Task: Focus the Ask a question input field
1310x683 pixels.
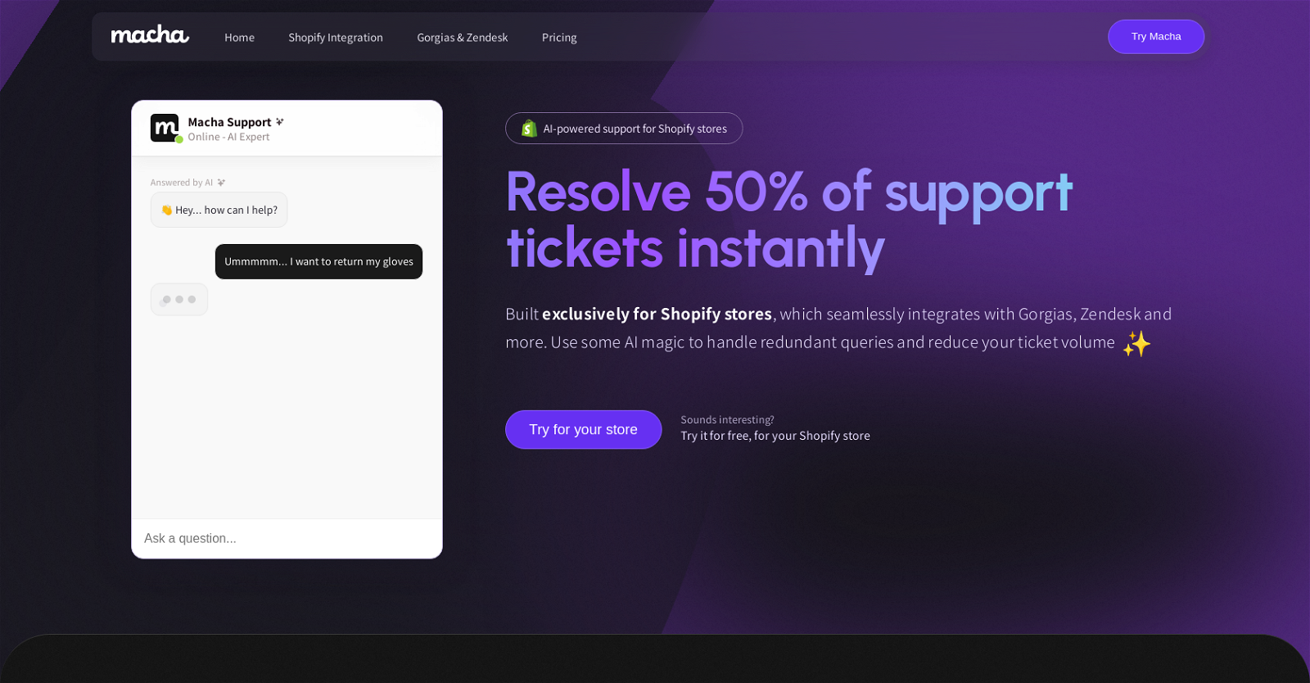Action: coord(287,538)
